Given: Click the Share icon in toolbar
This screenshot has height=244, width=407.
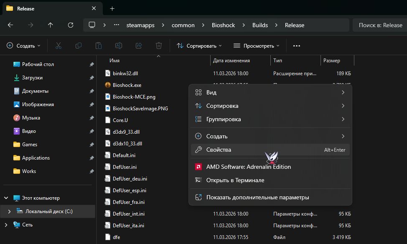Looking at the screenshot, I should [139, 46].
